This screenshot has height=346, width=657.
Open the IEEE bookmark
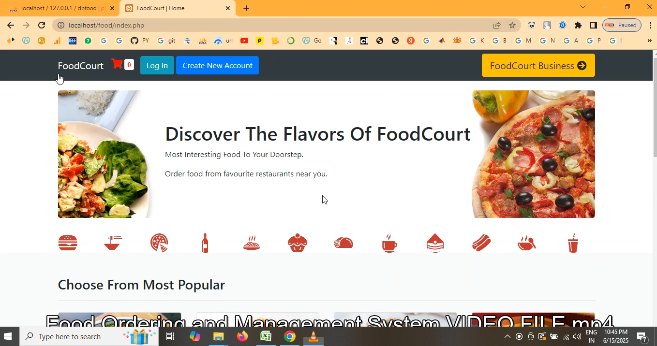(x=73, y=41)
